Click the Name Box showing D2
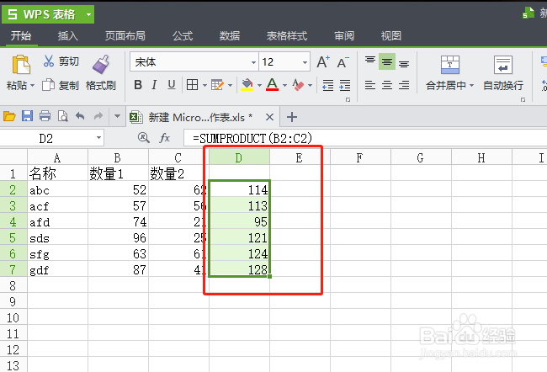Viewport: 547px width, 372px height. click(46, 138)
